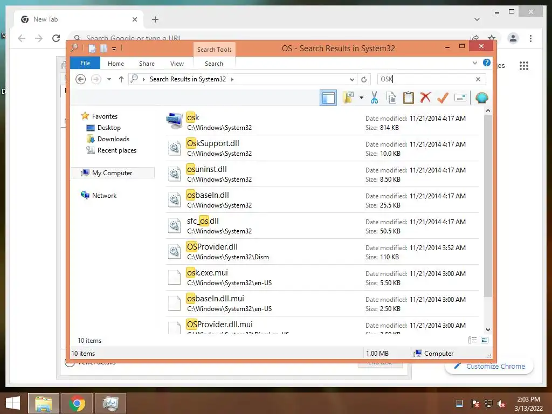
Task: Click the chevron after Search Results in System32
Action: 232,79
